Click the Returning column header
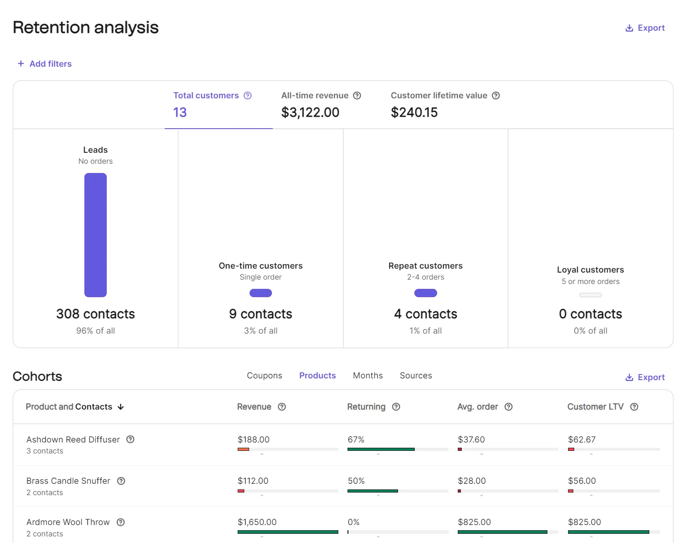The height and width of the screenshot is (543, 688). click(x=366, y=407)
